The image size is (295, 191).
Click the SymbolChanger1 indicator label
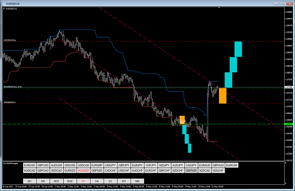coord(11,163)
